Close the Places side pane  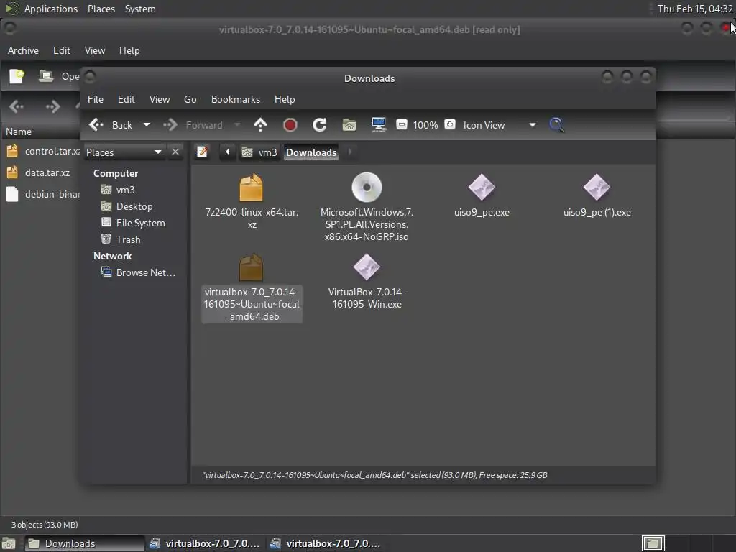pyautogui.click(x=175, y=152)
